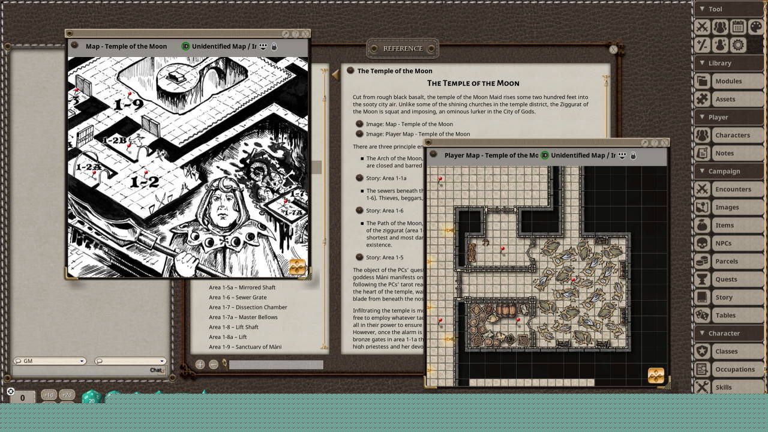Click the Skills sidebar button
Screen dimensions: 768x432
coord(737,387)
